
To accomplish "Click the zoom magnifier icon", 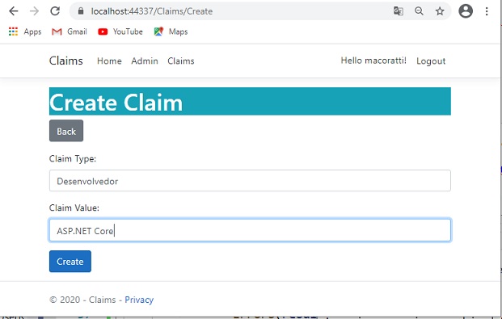I will point(419,11).
